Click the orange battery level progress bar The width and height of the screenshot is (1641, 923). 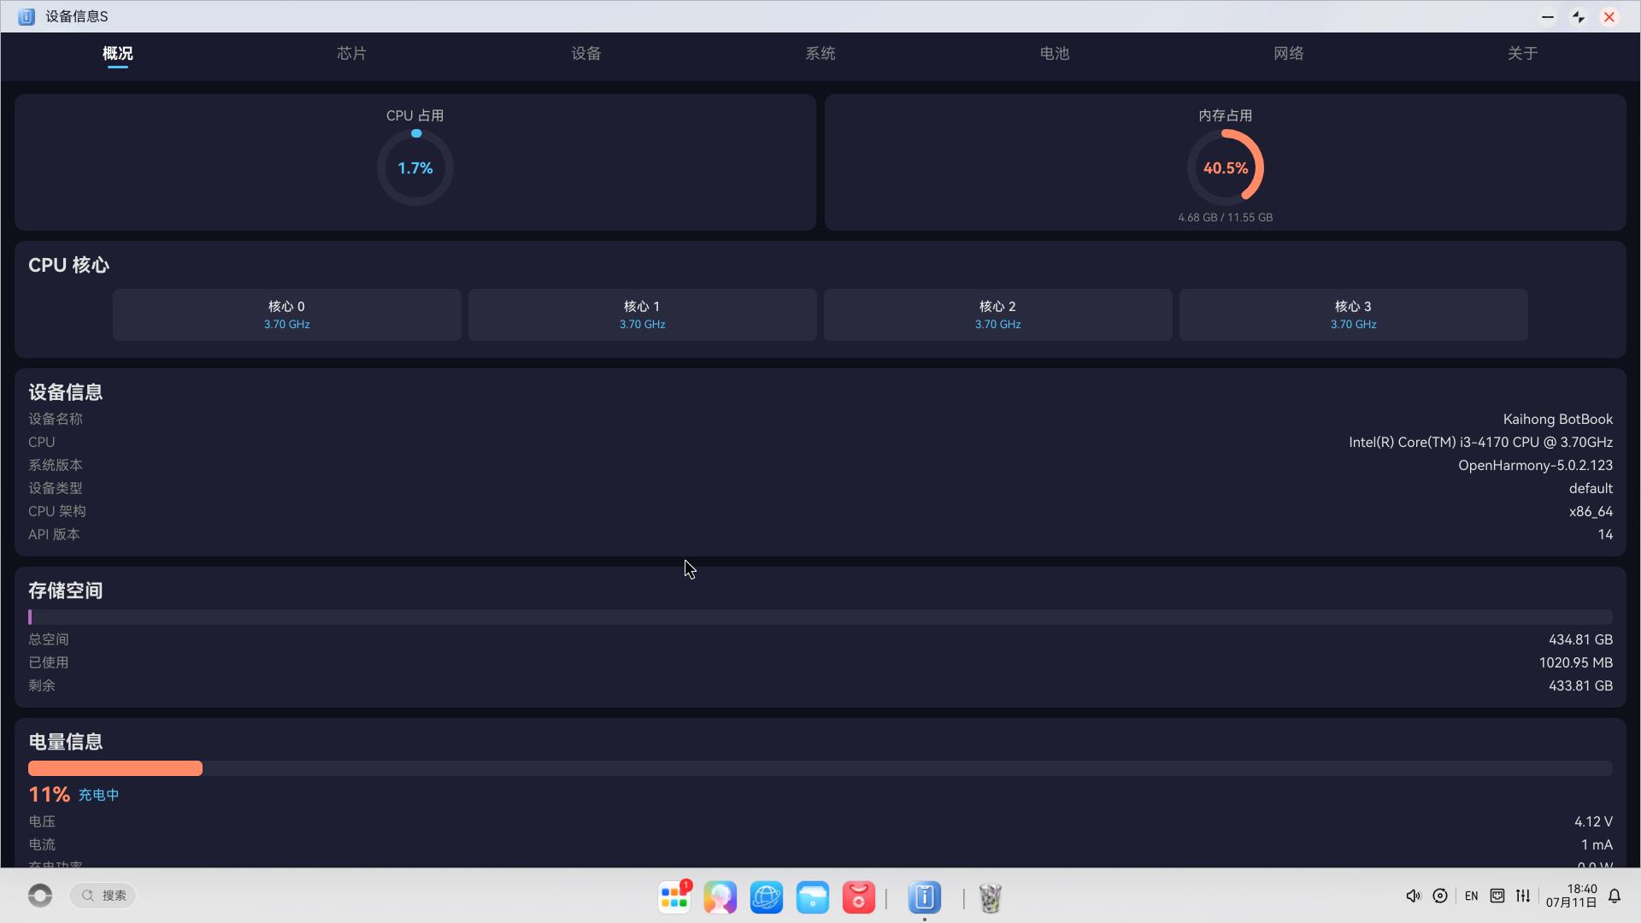[x=115, y=768]
